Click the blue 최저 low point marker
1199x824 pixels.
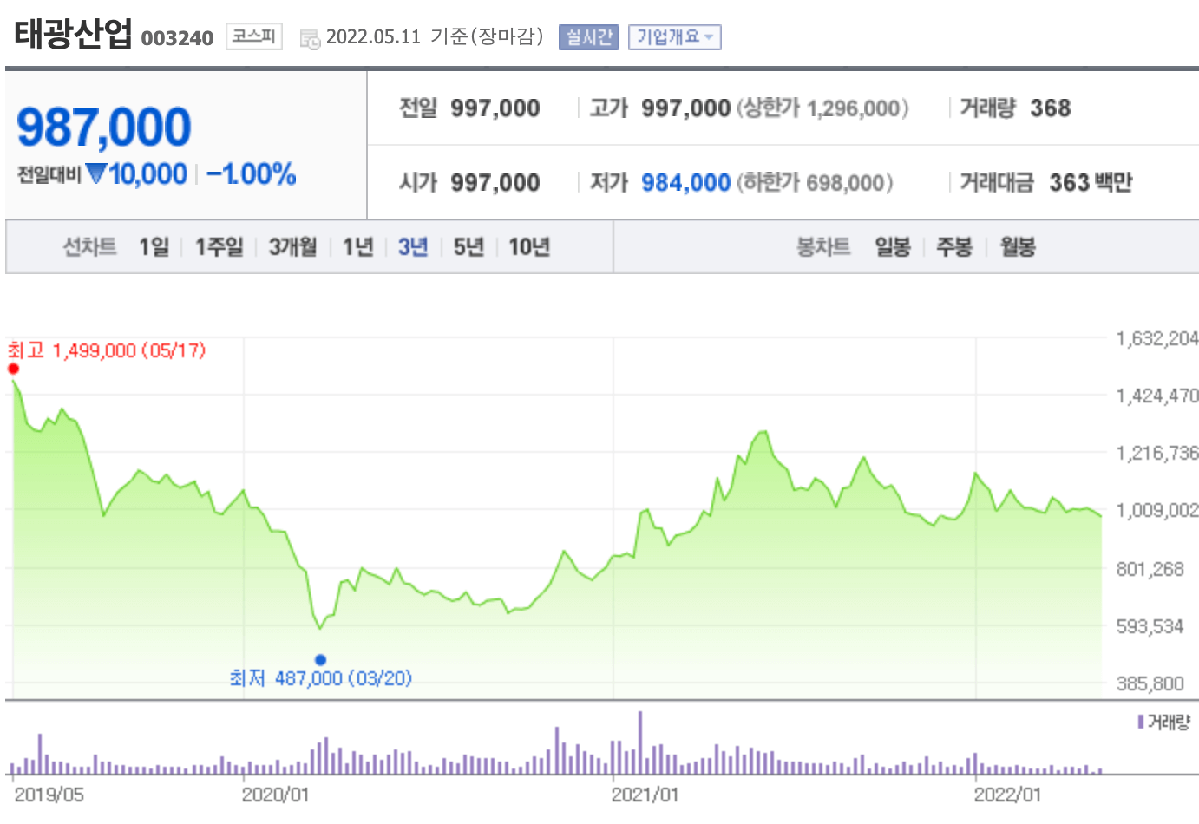tap(320, 660)
